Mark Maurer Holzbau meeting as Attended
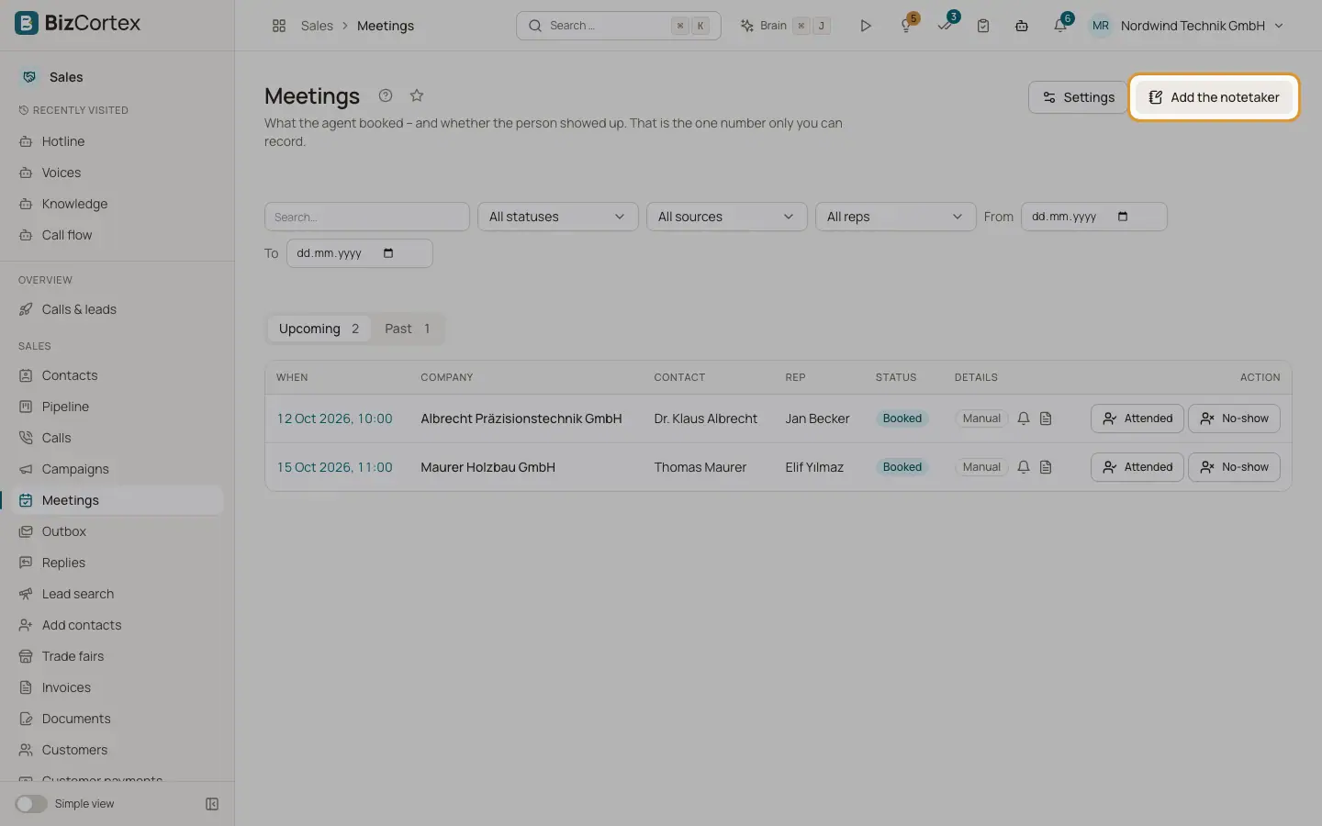Screen dimensions: 1322x826 [x=1137, y=467]
